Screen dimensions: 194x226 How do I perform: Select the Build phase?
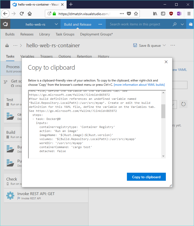13,134
